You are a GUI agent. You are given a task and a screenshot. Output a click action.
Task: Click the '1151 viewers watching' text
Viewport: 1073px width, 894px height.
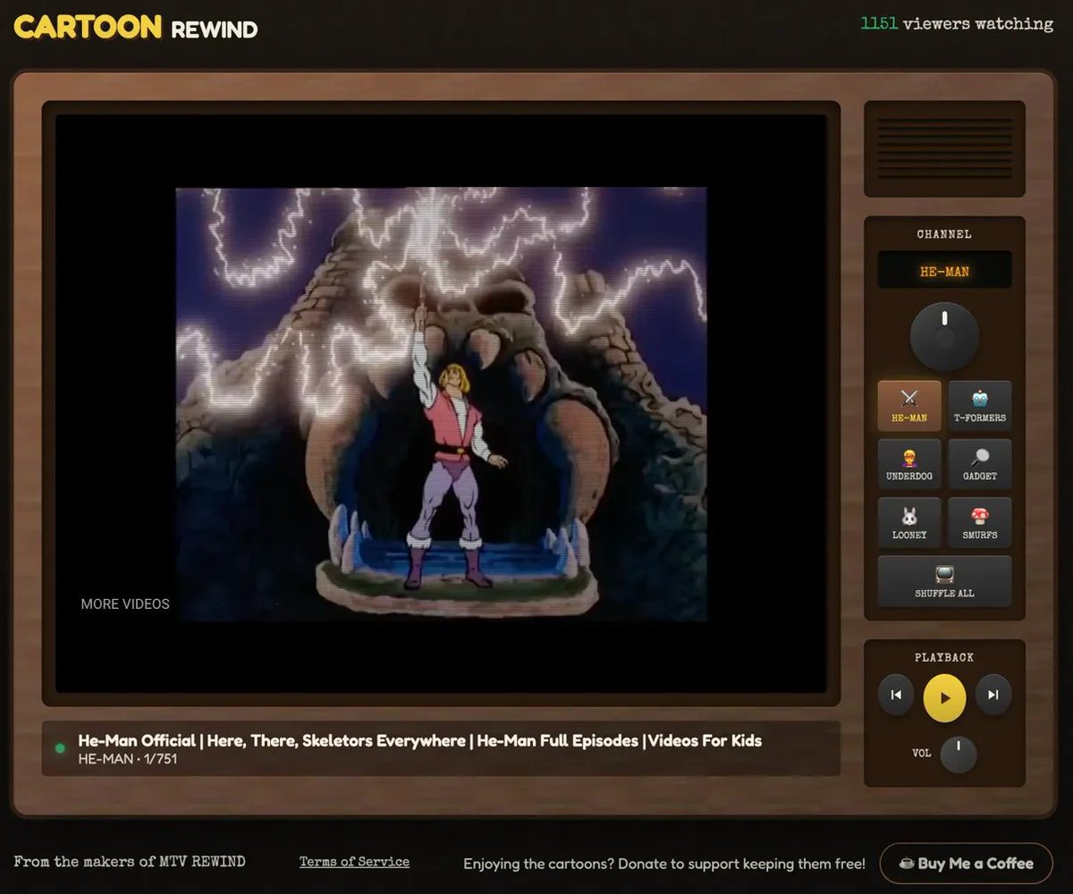[x=957, y=23]
